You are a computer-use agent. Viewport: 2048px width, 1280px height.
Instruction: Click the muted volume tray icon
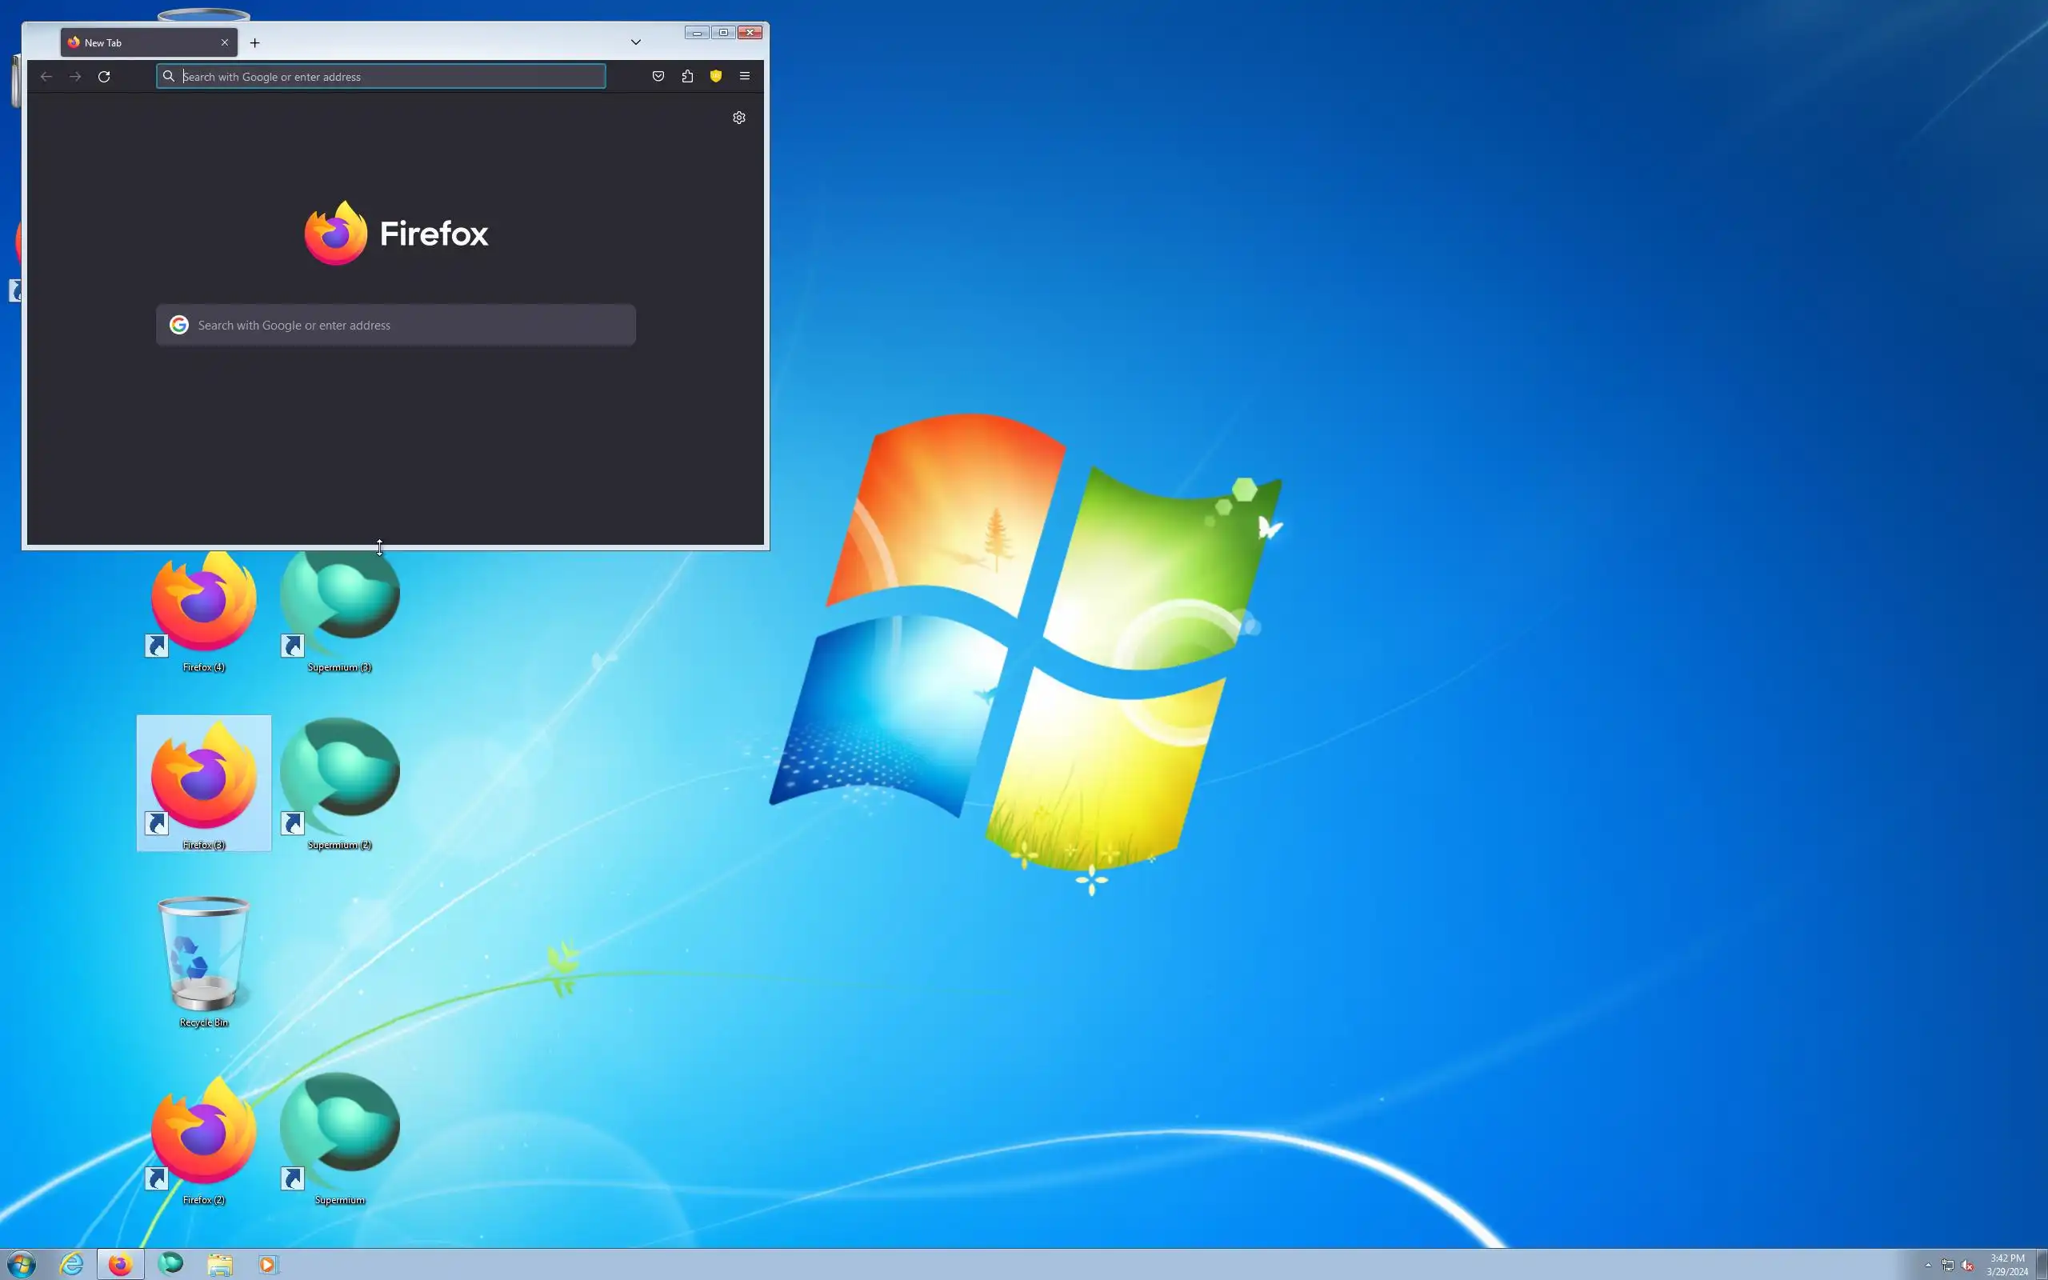1966,1266
